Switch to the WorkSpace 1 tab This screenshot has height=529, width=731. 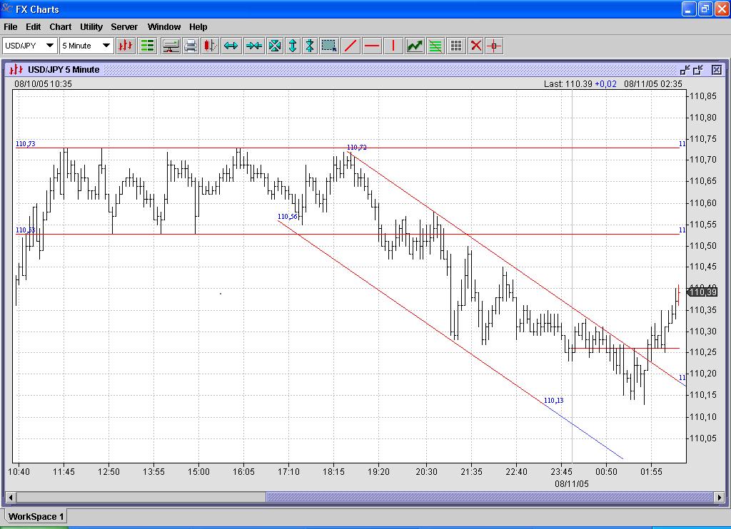pos(36,516)
